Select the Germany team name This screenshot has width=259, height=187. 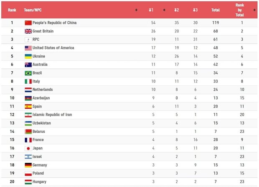tap(39, 165)
